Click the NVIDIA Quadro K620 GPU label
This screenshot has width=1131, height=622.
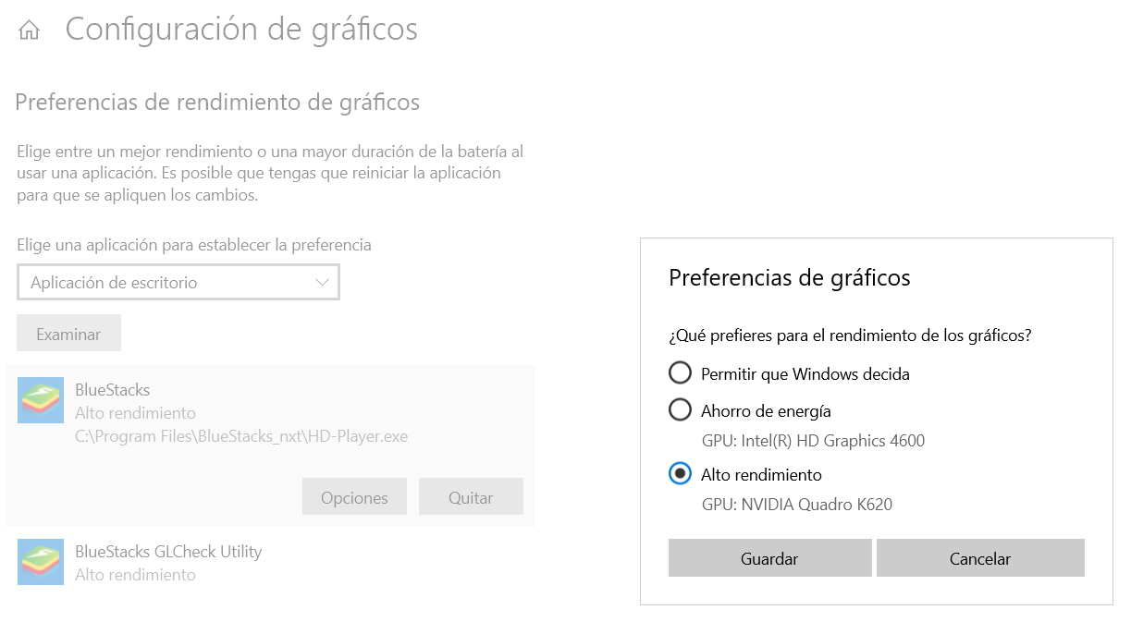pos(795,506)
